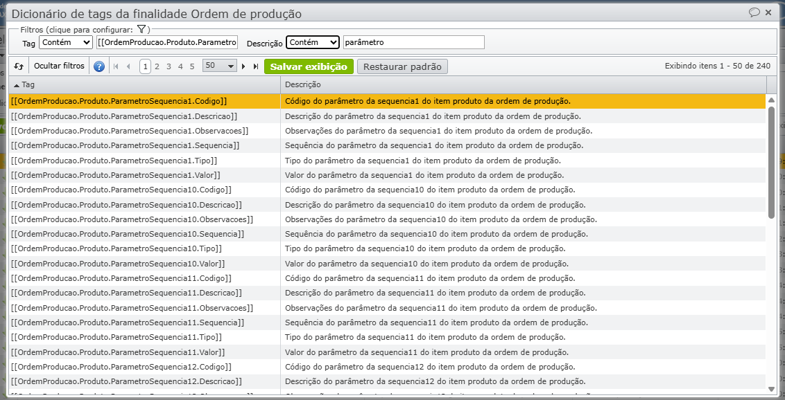Go to page 4
The height and width of the screenshot is (400, 785).
pyautogui.click(x=180, y=66)
